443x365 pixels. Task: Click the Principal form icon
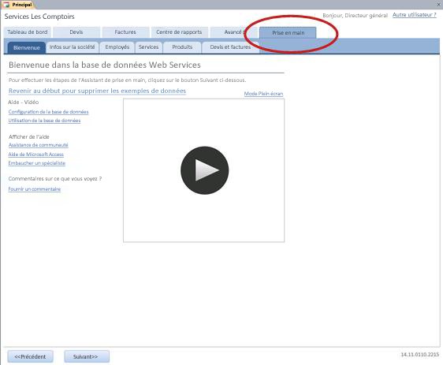[x=6, y=5]
